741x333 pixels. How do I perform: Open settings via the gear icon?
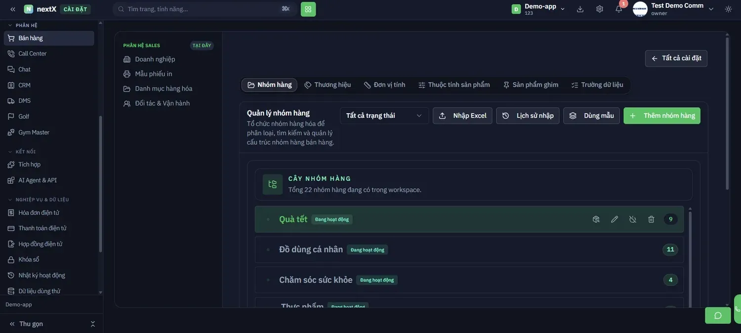click(x=600, y=9)
